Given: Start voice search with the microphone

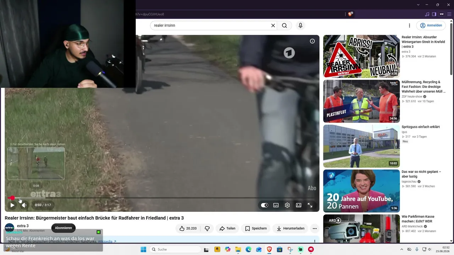Looking at the screenshot, I should (x=300, y=25).
